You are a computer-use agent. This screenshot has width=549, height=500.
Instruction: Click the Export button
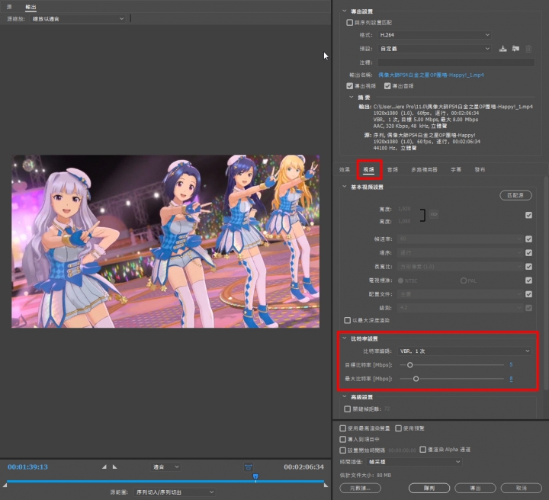coord(475,488)
